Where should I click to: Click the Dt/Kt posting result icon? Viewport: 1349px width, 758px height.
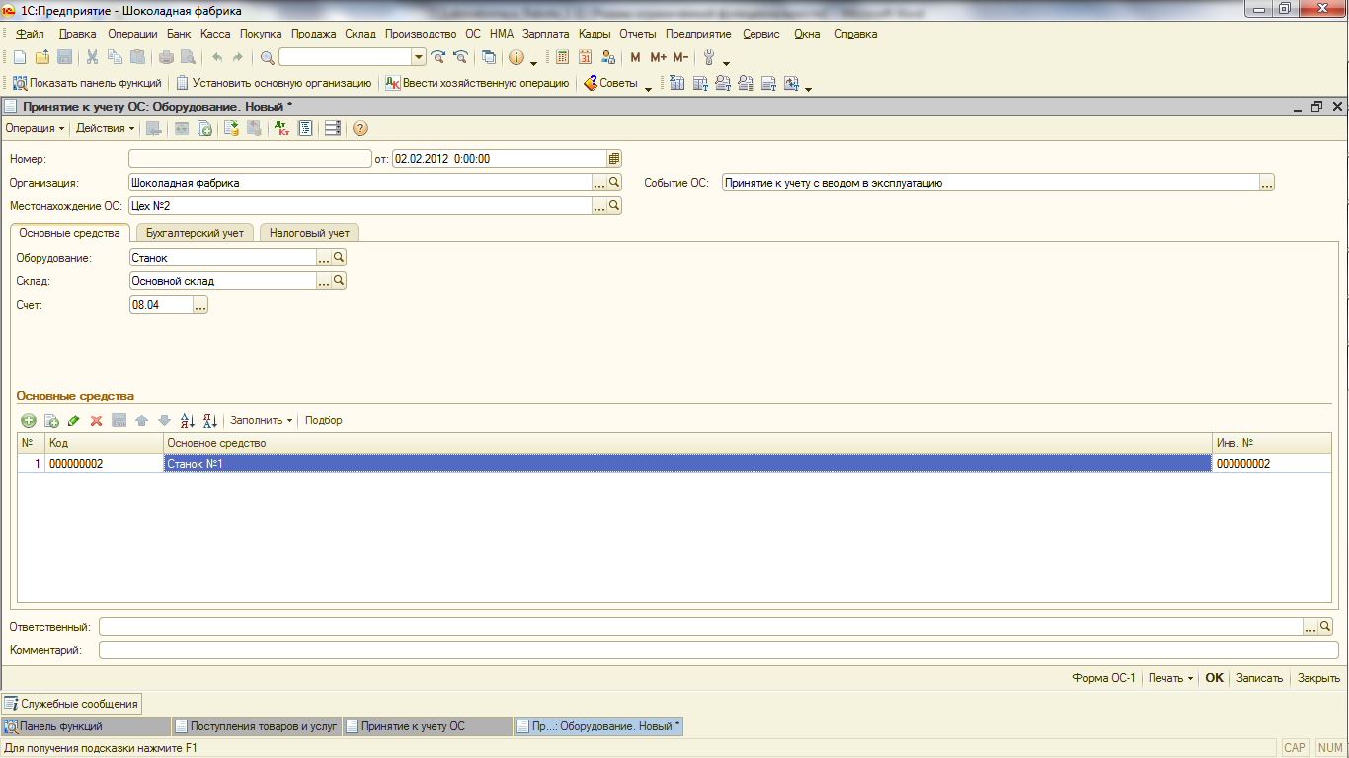click(x=281, y=128)
